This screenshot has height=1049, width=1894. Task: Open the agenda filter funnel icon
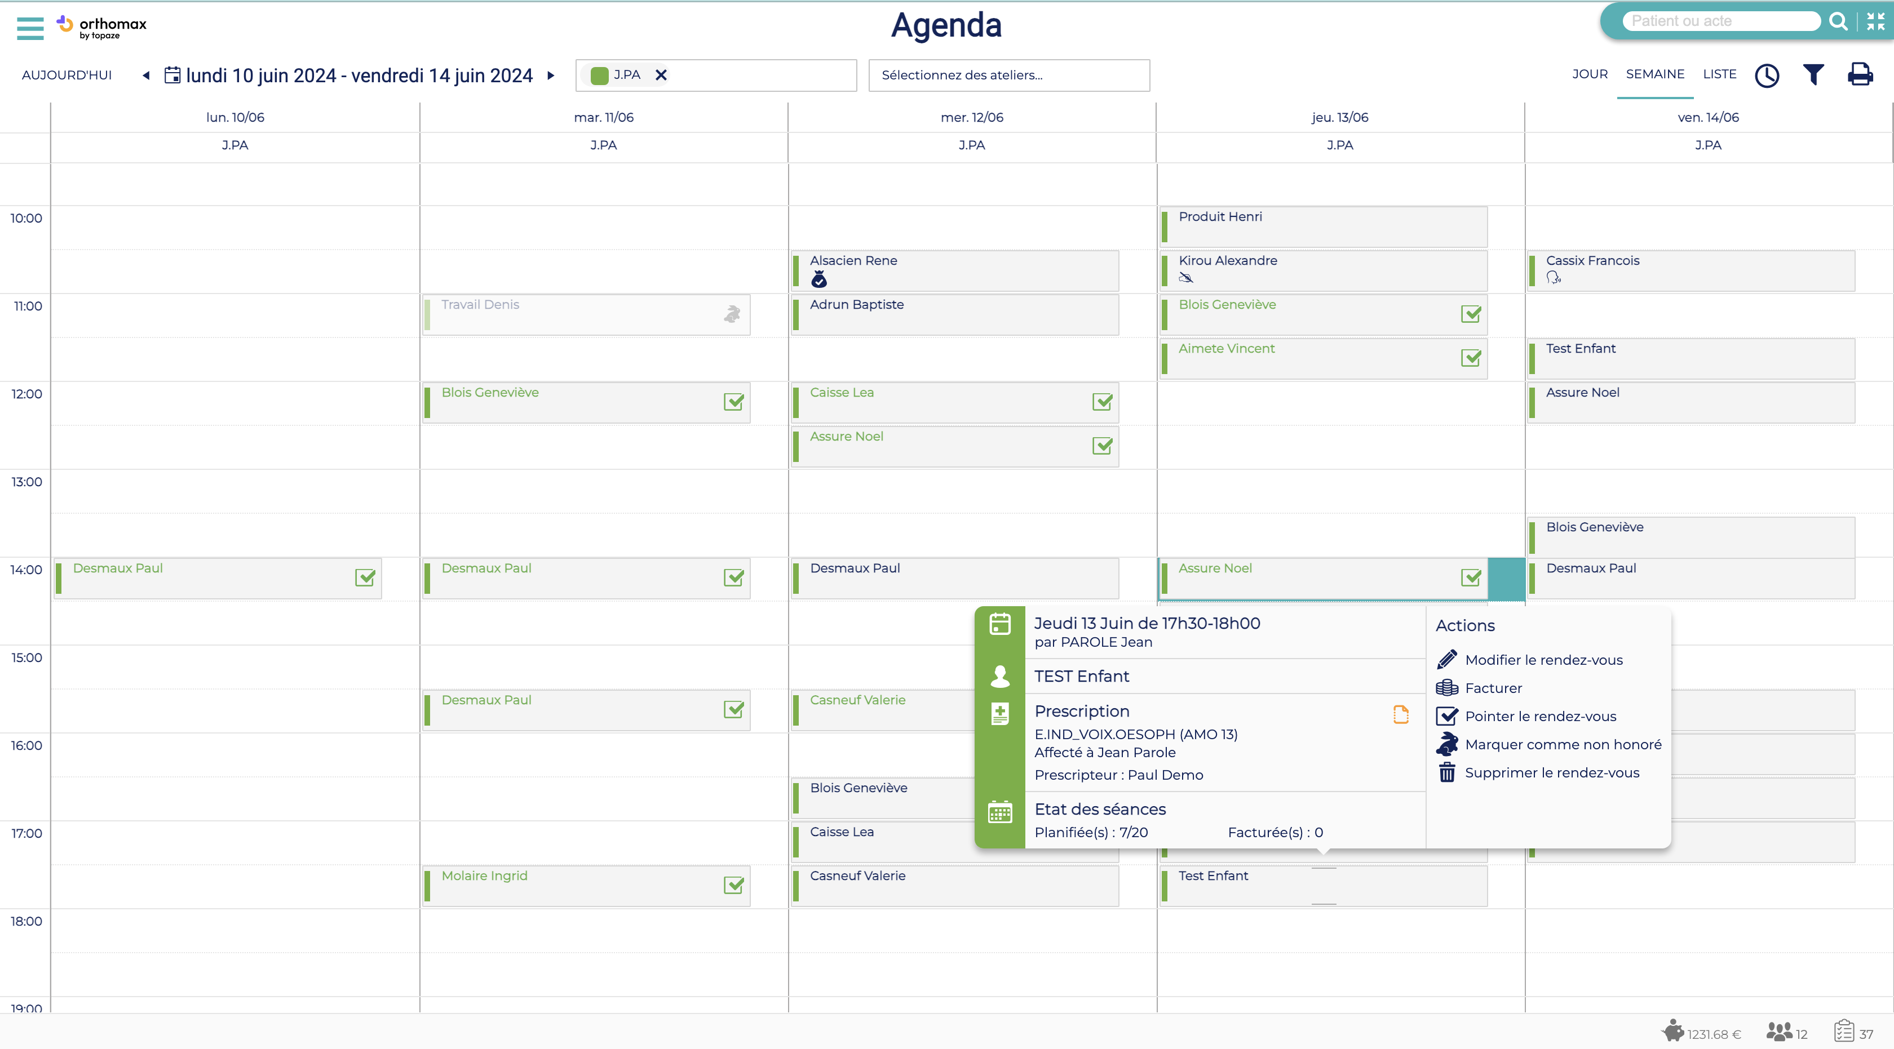click(x=1813, y=74)
